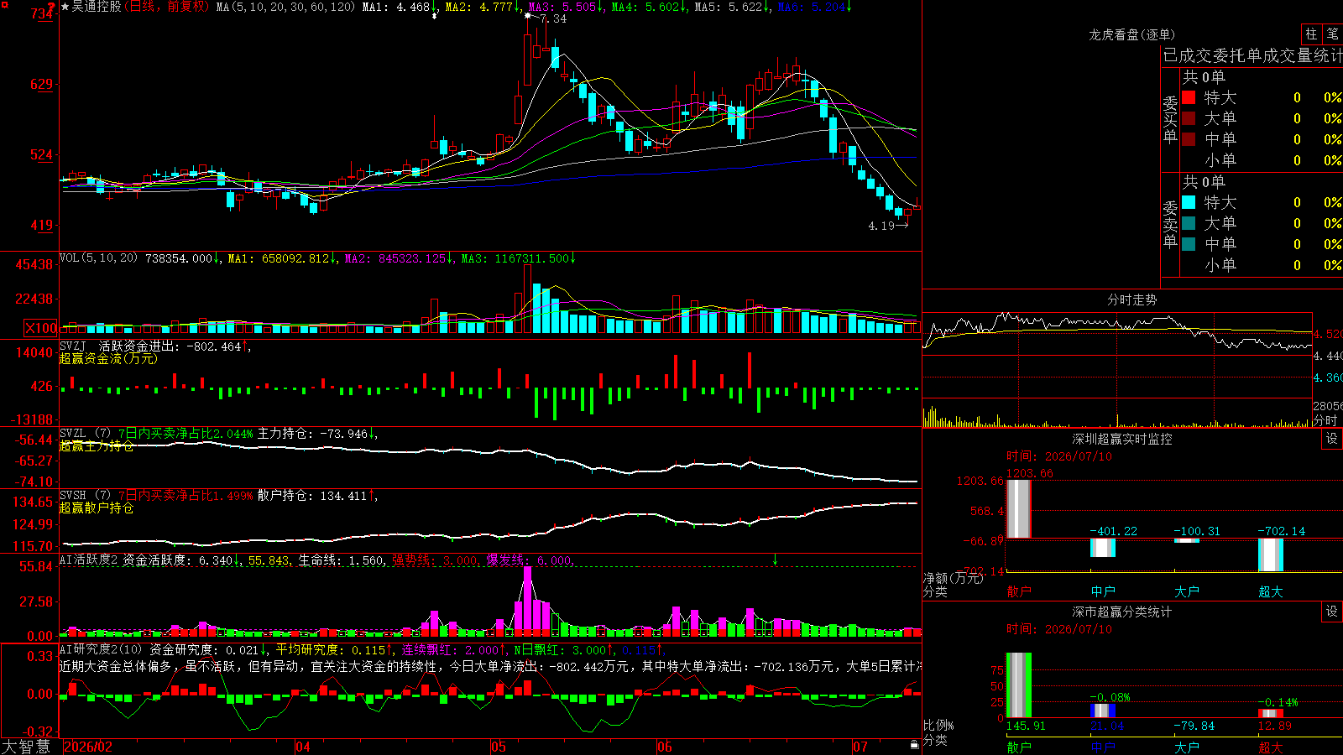Click the 1203.66 value above the 散户 bar
1343x755 pixels.
point(1030,473)
